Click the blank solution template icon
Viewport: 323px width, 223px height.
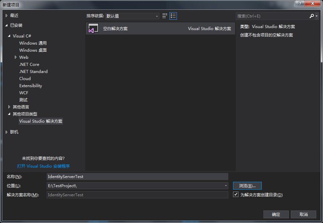93,28
